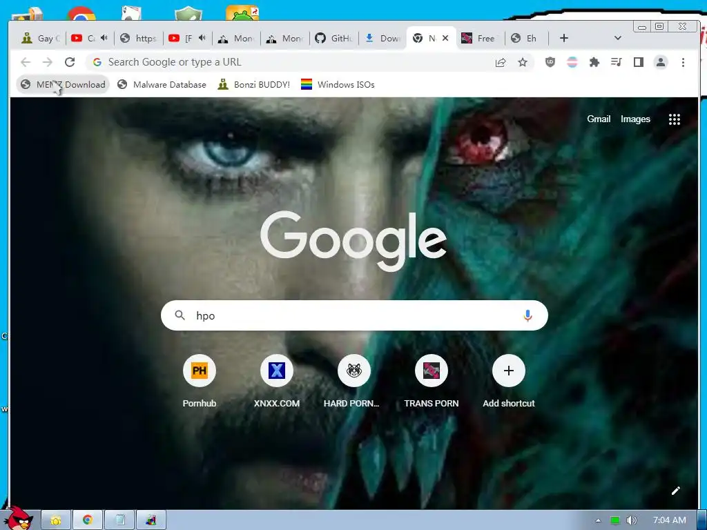
Task: Click the green tray status icon
Action: coord(614,520)
